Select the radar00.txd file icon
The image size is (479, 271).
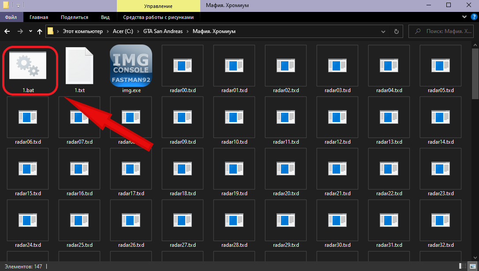[x=183, y=65]
